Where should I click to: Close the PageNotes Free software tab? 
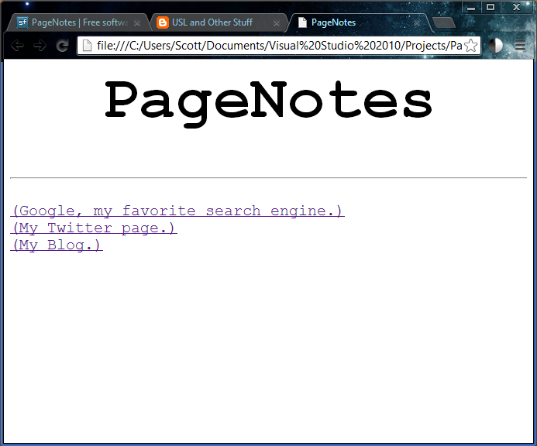tap(137, 23)
